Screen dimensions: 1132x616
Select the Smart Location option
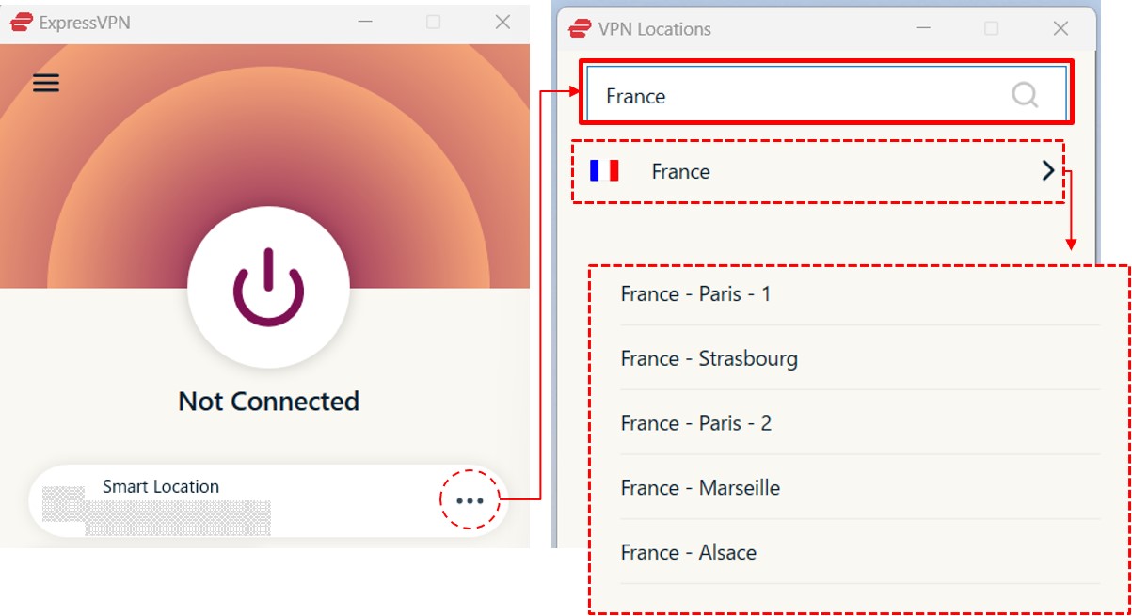tap(160, 486)
